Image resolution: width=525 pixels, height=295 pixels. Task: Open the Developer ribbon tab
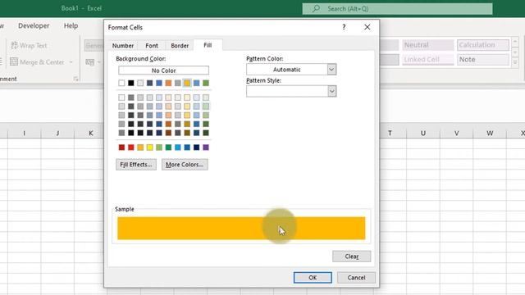click(34, 25)
